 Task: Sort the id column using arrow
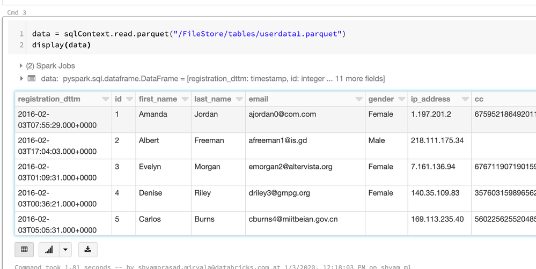[x=129, y=100]
